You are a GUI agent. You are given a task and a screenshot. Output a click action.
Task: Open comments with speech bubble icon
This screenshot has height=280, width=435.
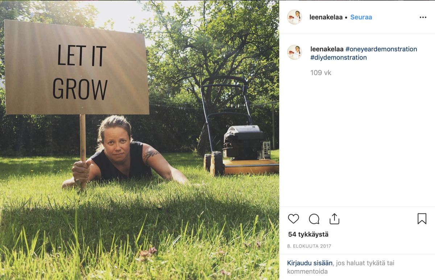(x=314, y=219)
